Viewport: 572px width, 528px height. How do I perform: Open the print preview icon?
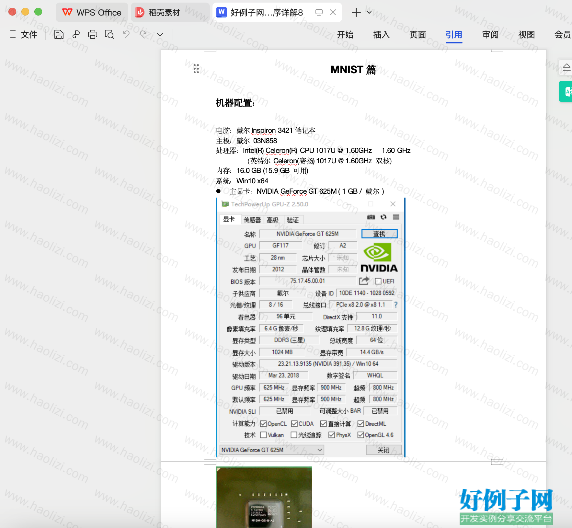[x=109, y=34]
